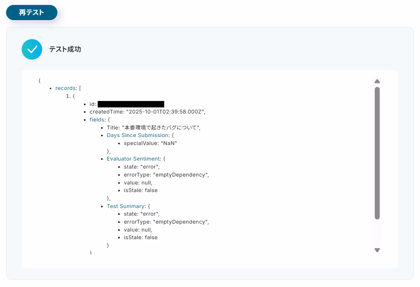420x287 pixels.
Task: Collapse the Test Summary key
Action: coord(126,206)
